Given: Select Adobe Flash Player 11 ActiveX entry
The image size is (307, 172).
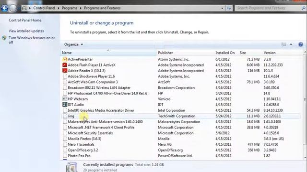Looking at the screenshot, I should point(92,65).
